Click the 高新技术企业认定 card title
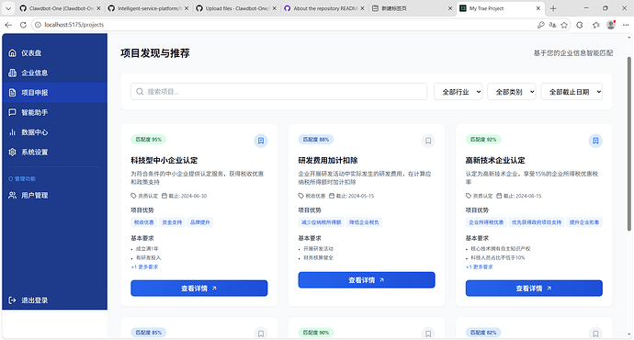The height and width of the screenshot is (340, 634). coord(495,161)
